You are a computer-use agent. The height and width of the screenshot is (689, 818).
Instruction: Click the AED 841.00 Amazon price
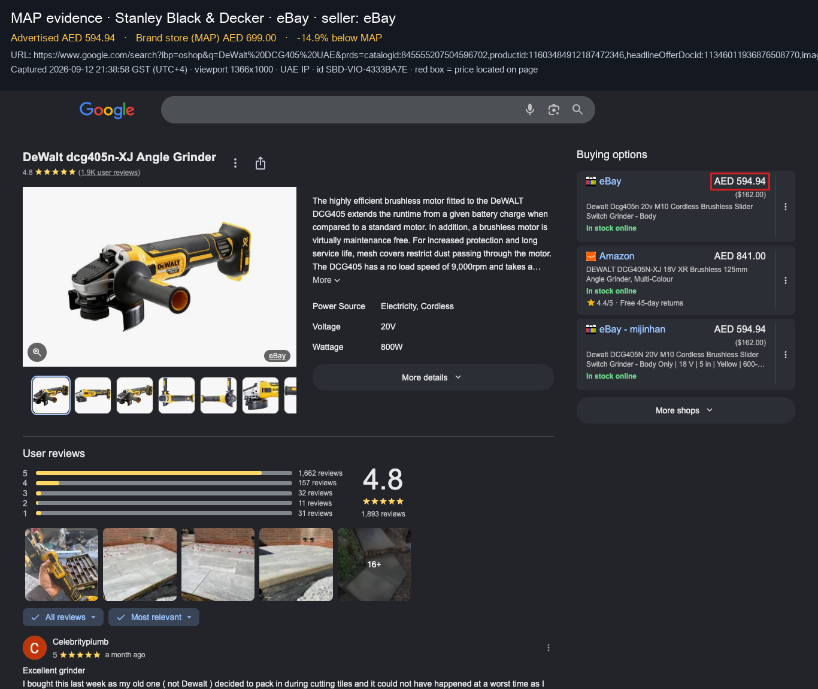740,256
